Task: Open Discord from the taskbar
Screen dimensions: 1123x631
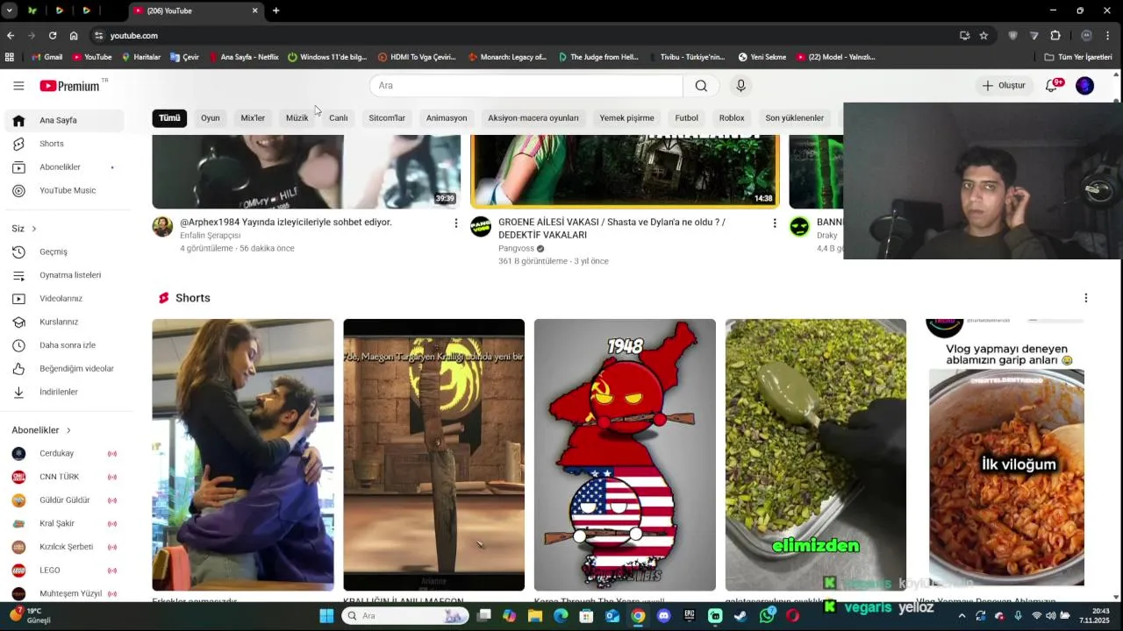Action: click(663, 616)
